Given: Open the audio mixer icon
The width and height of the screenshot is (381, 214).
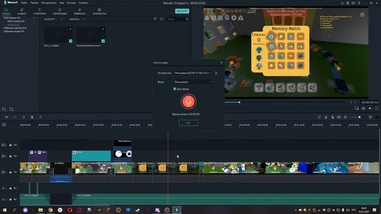Looking at the screenshot, I should pos(332,117).
